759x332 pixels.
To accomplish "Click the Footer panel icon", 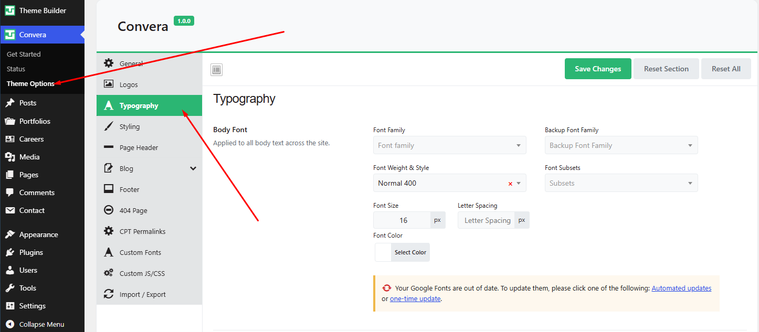I will 109,189.
